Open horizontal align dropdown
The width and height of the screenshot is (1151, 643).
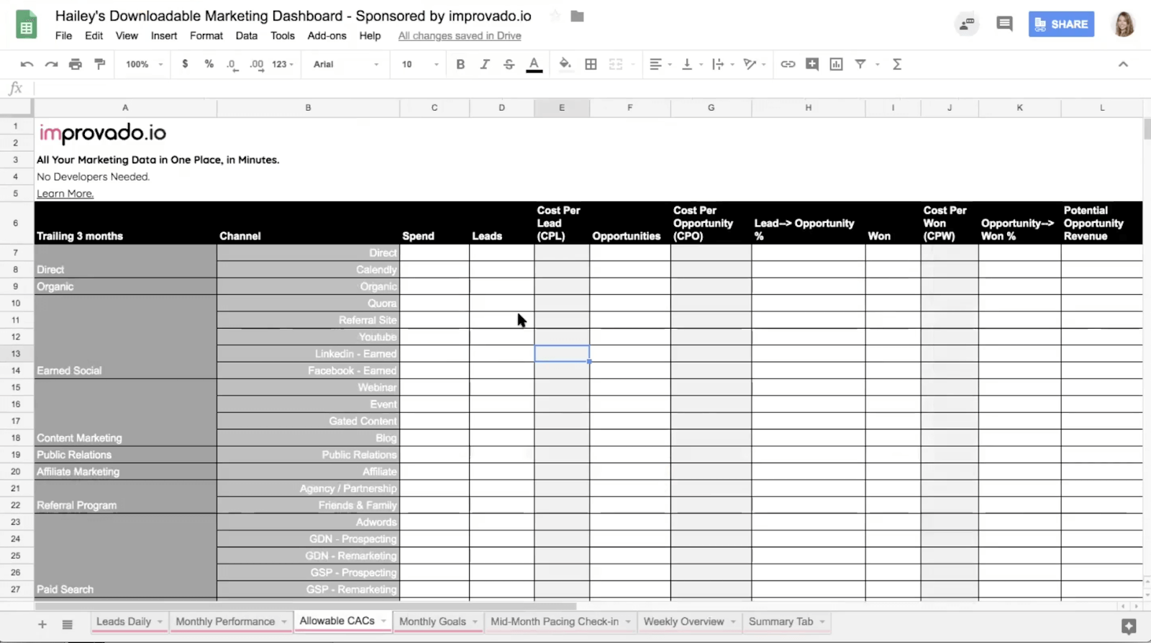click(x=660, y=64)
